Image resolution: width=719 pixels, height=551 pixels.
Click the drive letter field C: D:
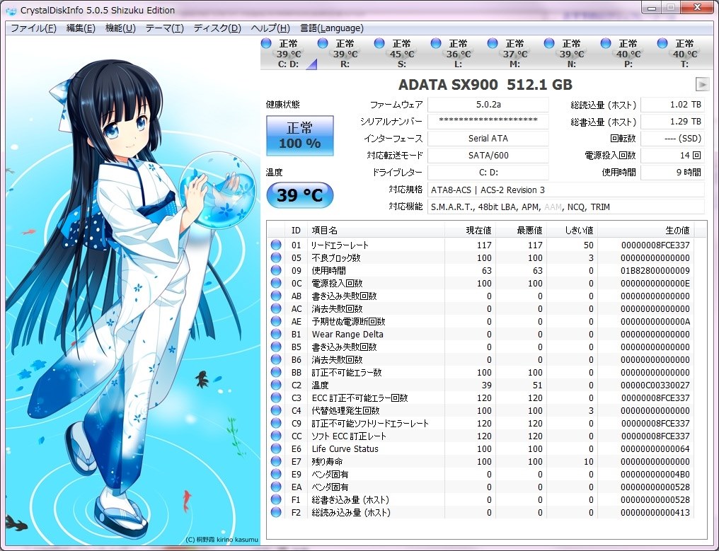tap(488, 173)
